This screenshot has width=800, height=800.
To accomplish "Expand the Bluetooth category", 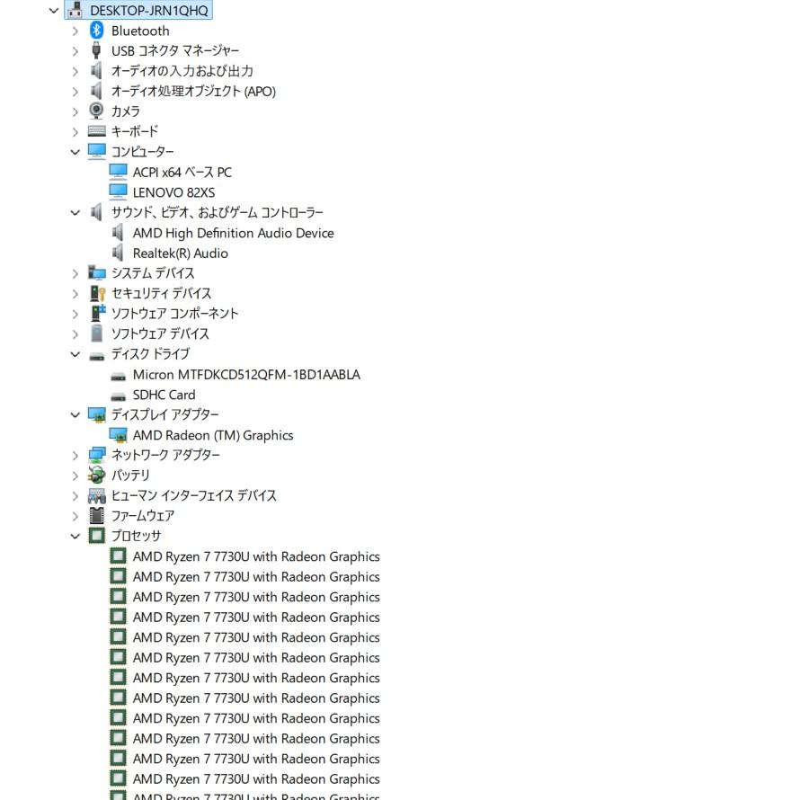I will pos(76,31).
